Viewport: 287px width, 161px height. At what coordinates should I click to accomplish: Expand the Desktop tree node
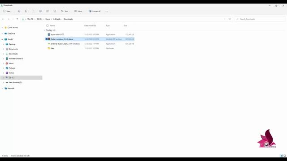[x=3, y=44]
